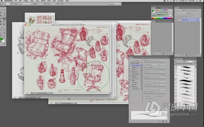Select the Clone Stamp tool
The image size is (204, 127).
point(1,21)
